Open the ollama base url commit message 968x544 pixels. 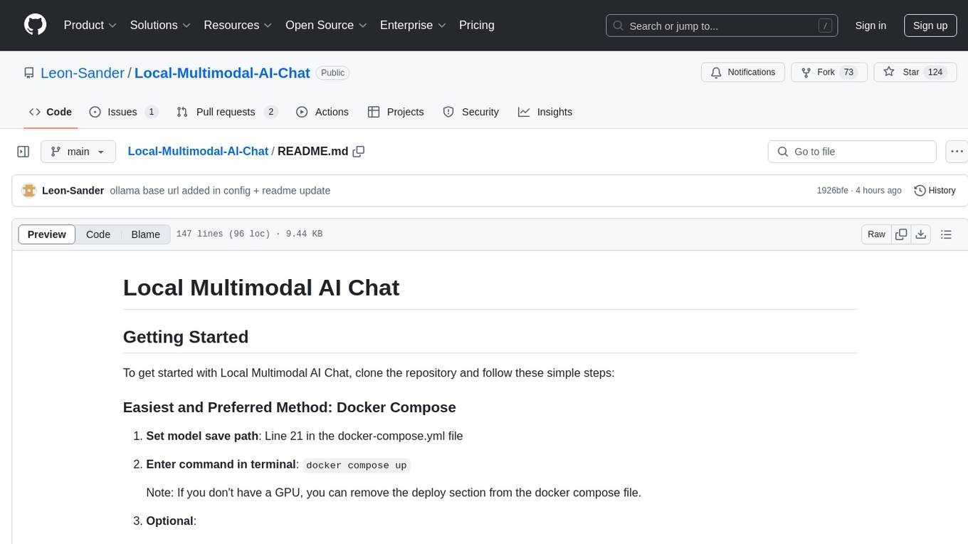pyautogui.click(x=220, y=190)
